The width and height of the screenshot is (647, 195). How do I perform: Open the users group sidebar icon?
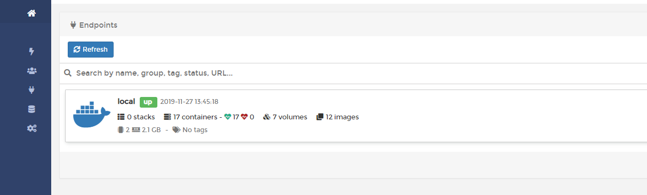(31, 71)
